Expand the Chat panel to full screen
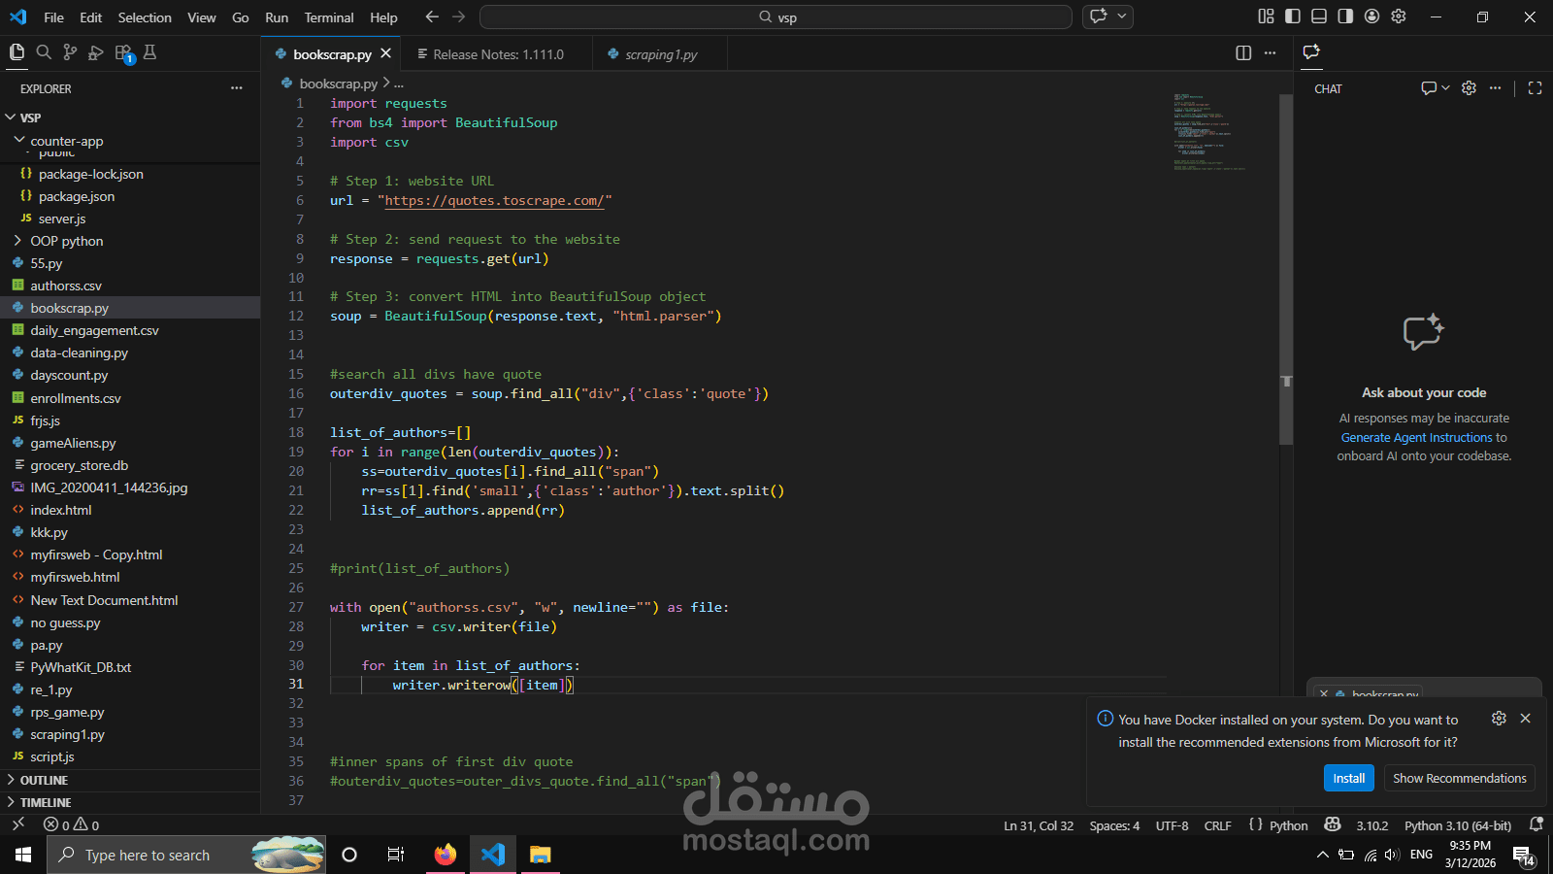The image size is (1553, 874). 1535,87
